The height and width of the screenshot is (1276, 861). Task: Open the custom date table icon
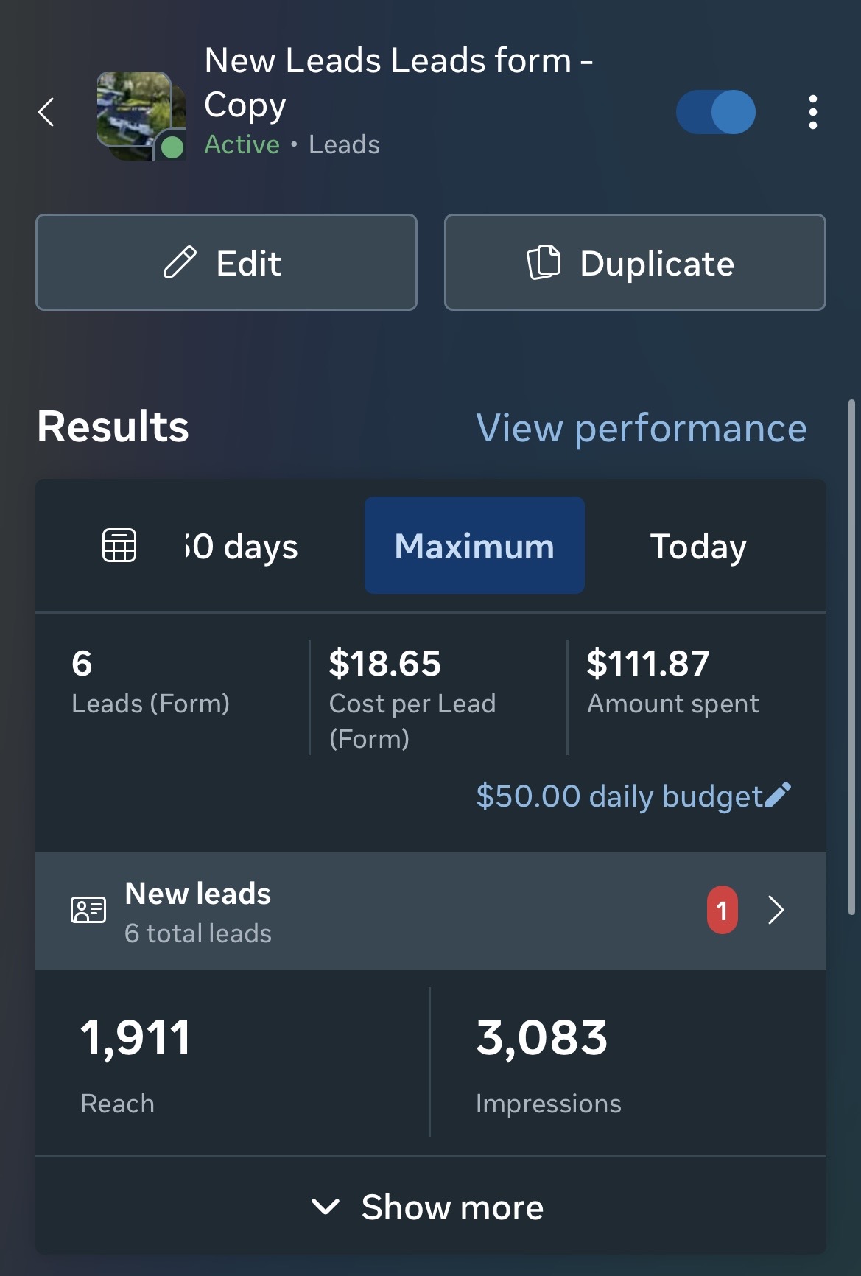119,546
